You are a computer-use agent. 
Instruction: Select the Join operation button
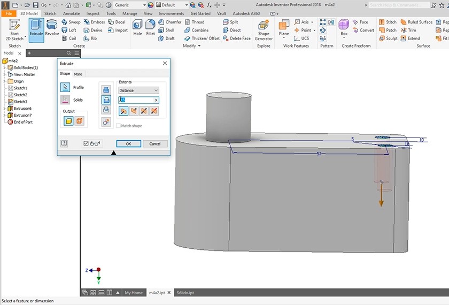[x=106, y=89]
